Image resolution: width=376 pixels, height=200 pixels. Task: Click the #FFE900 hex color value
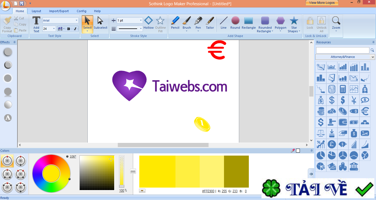coord(208,191)
